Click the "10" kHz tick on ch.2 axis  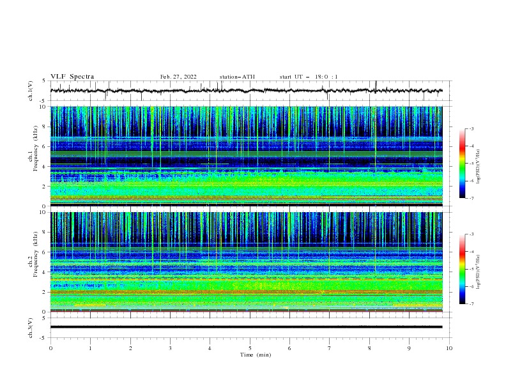tap(44, 212)
